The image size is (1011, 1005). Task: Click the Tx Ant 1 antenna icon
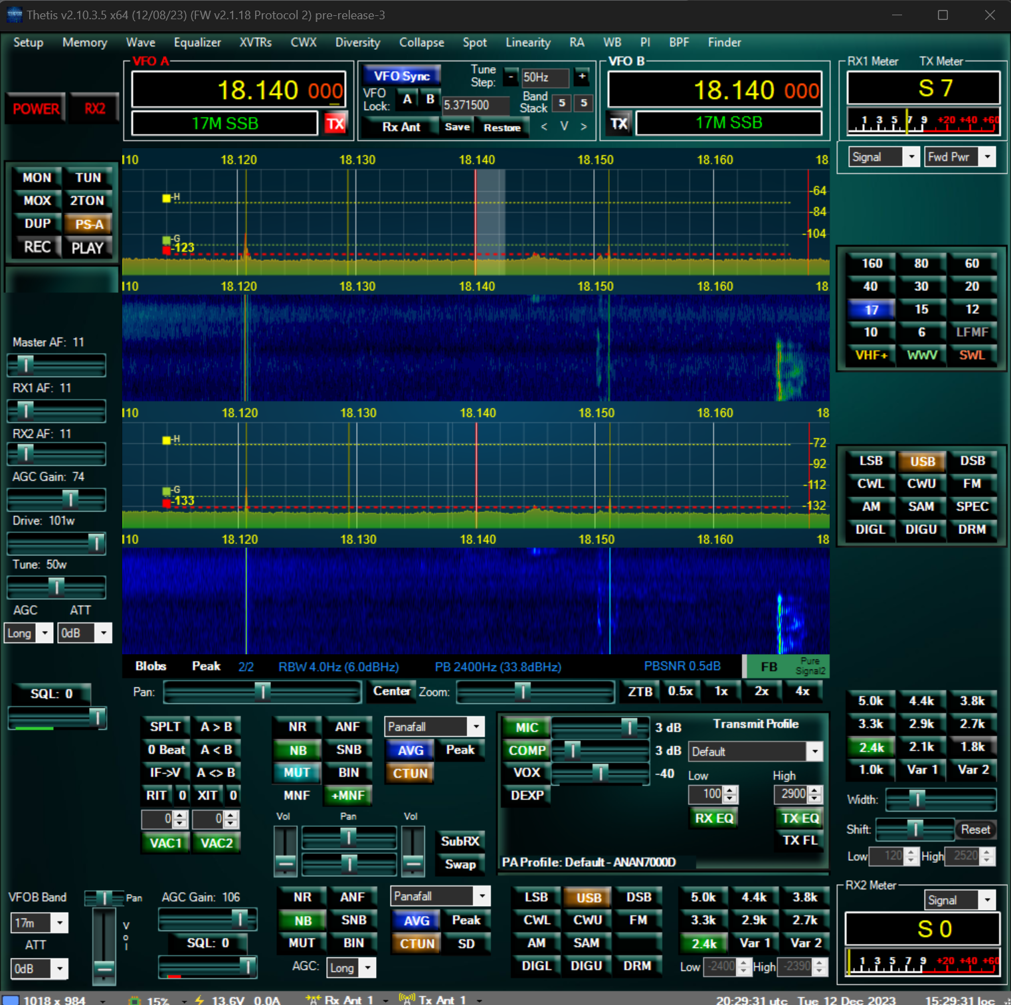click(x=407, y=999)
